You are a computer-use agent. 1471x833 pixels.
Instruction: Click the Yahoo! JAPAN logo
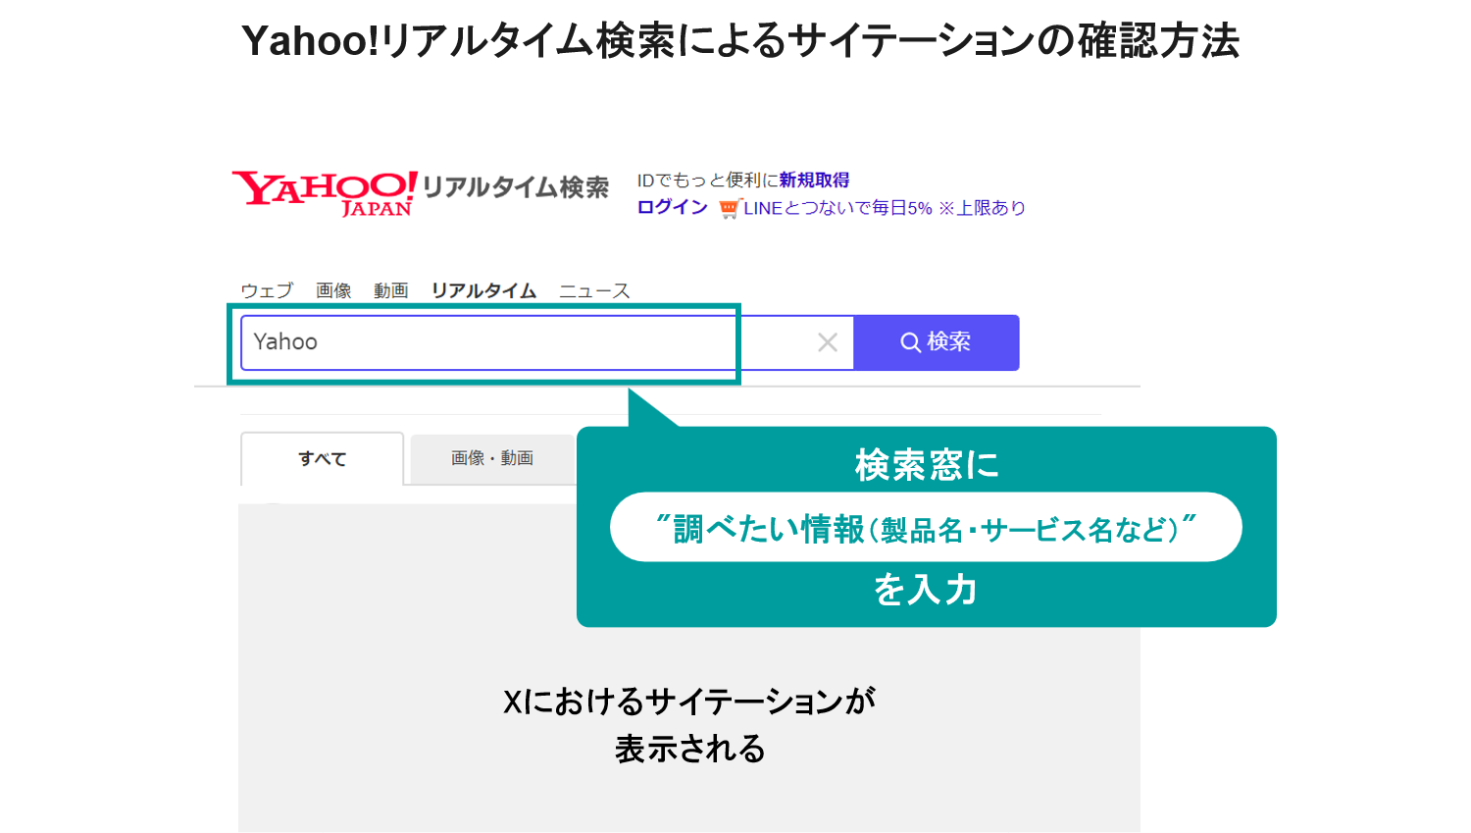point(325,192)
